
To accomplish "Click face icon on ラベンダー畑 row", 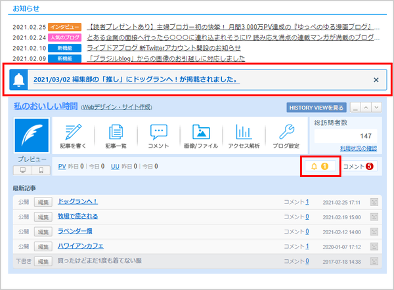I will 374,232.
